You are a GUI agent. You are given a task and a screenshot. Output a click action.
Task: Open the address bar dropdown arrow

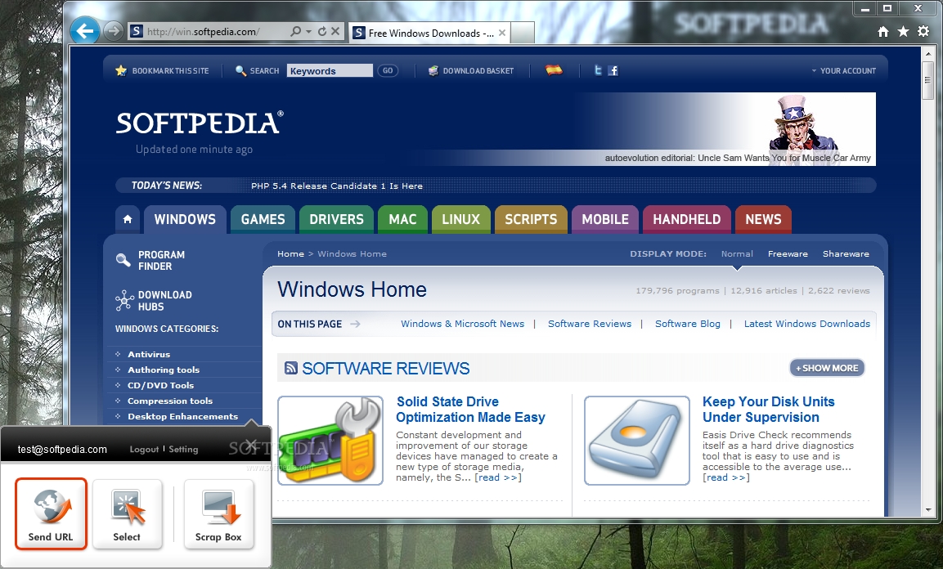(308, 31)
